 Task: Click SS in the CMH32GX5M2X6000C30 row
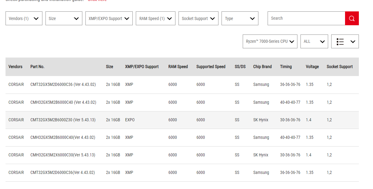coord(237,155)
